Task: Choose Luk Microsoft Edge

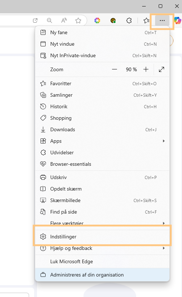Action: pyautogui.click(x=102, y=261)
